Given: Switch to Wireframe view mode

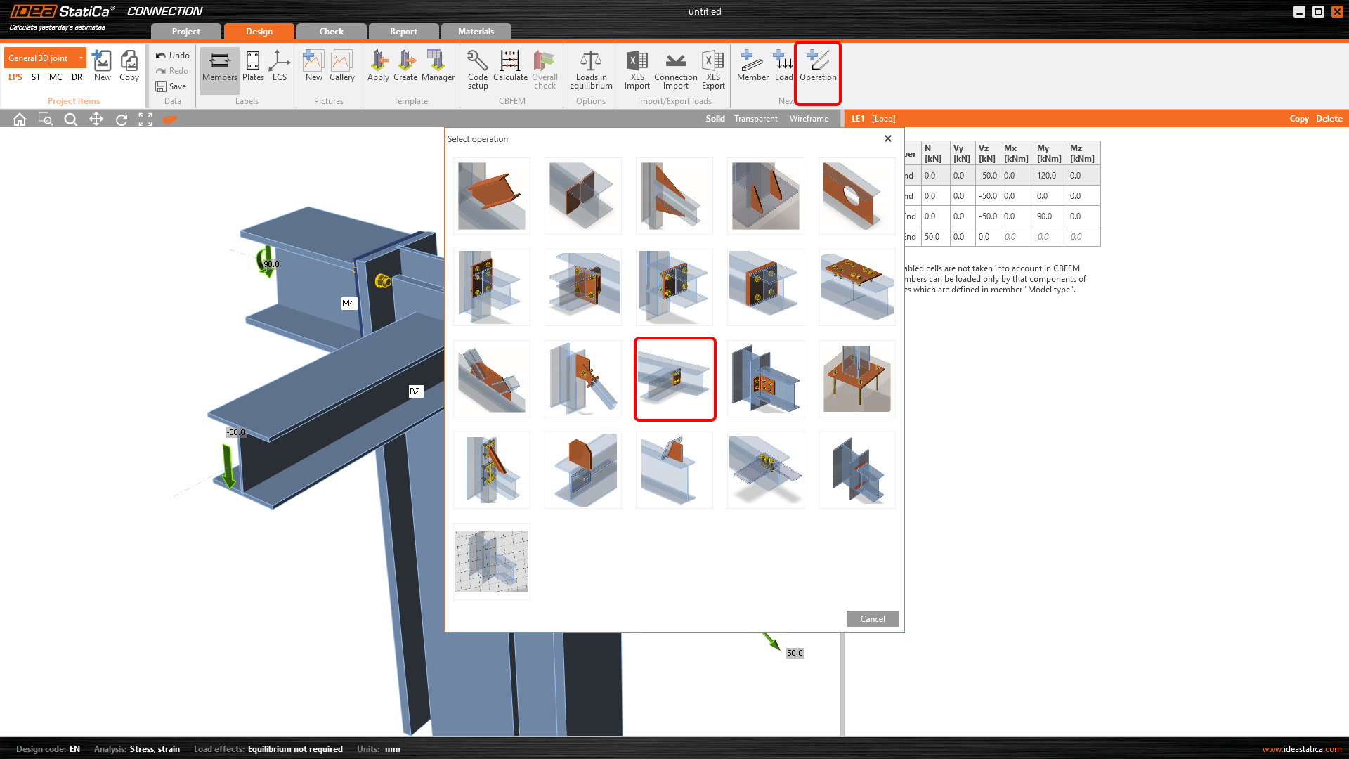Looking at the screenshot, I should tap(809, 119).
